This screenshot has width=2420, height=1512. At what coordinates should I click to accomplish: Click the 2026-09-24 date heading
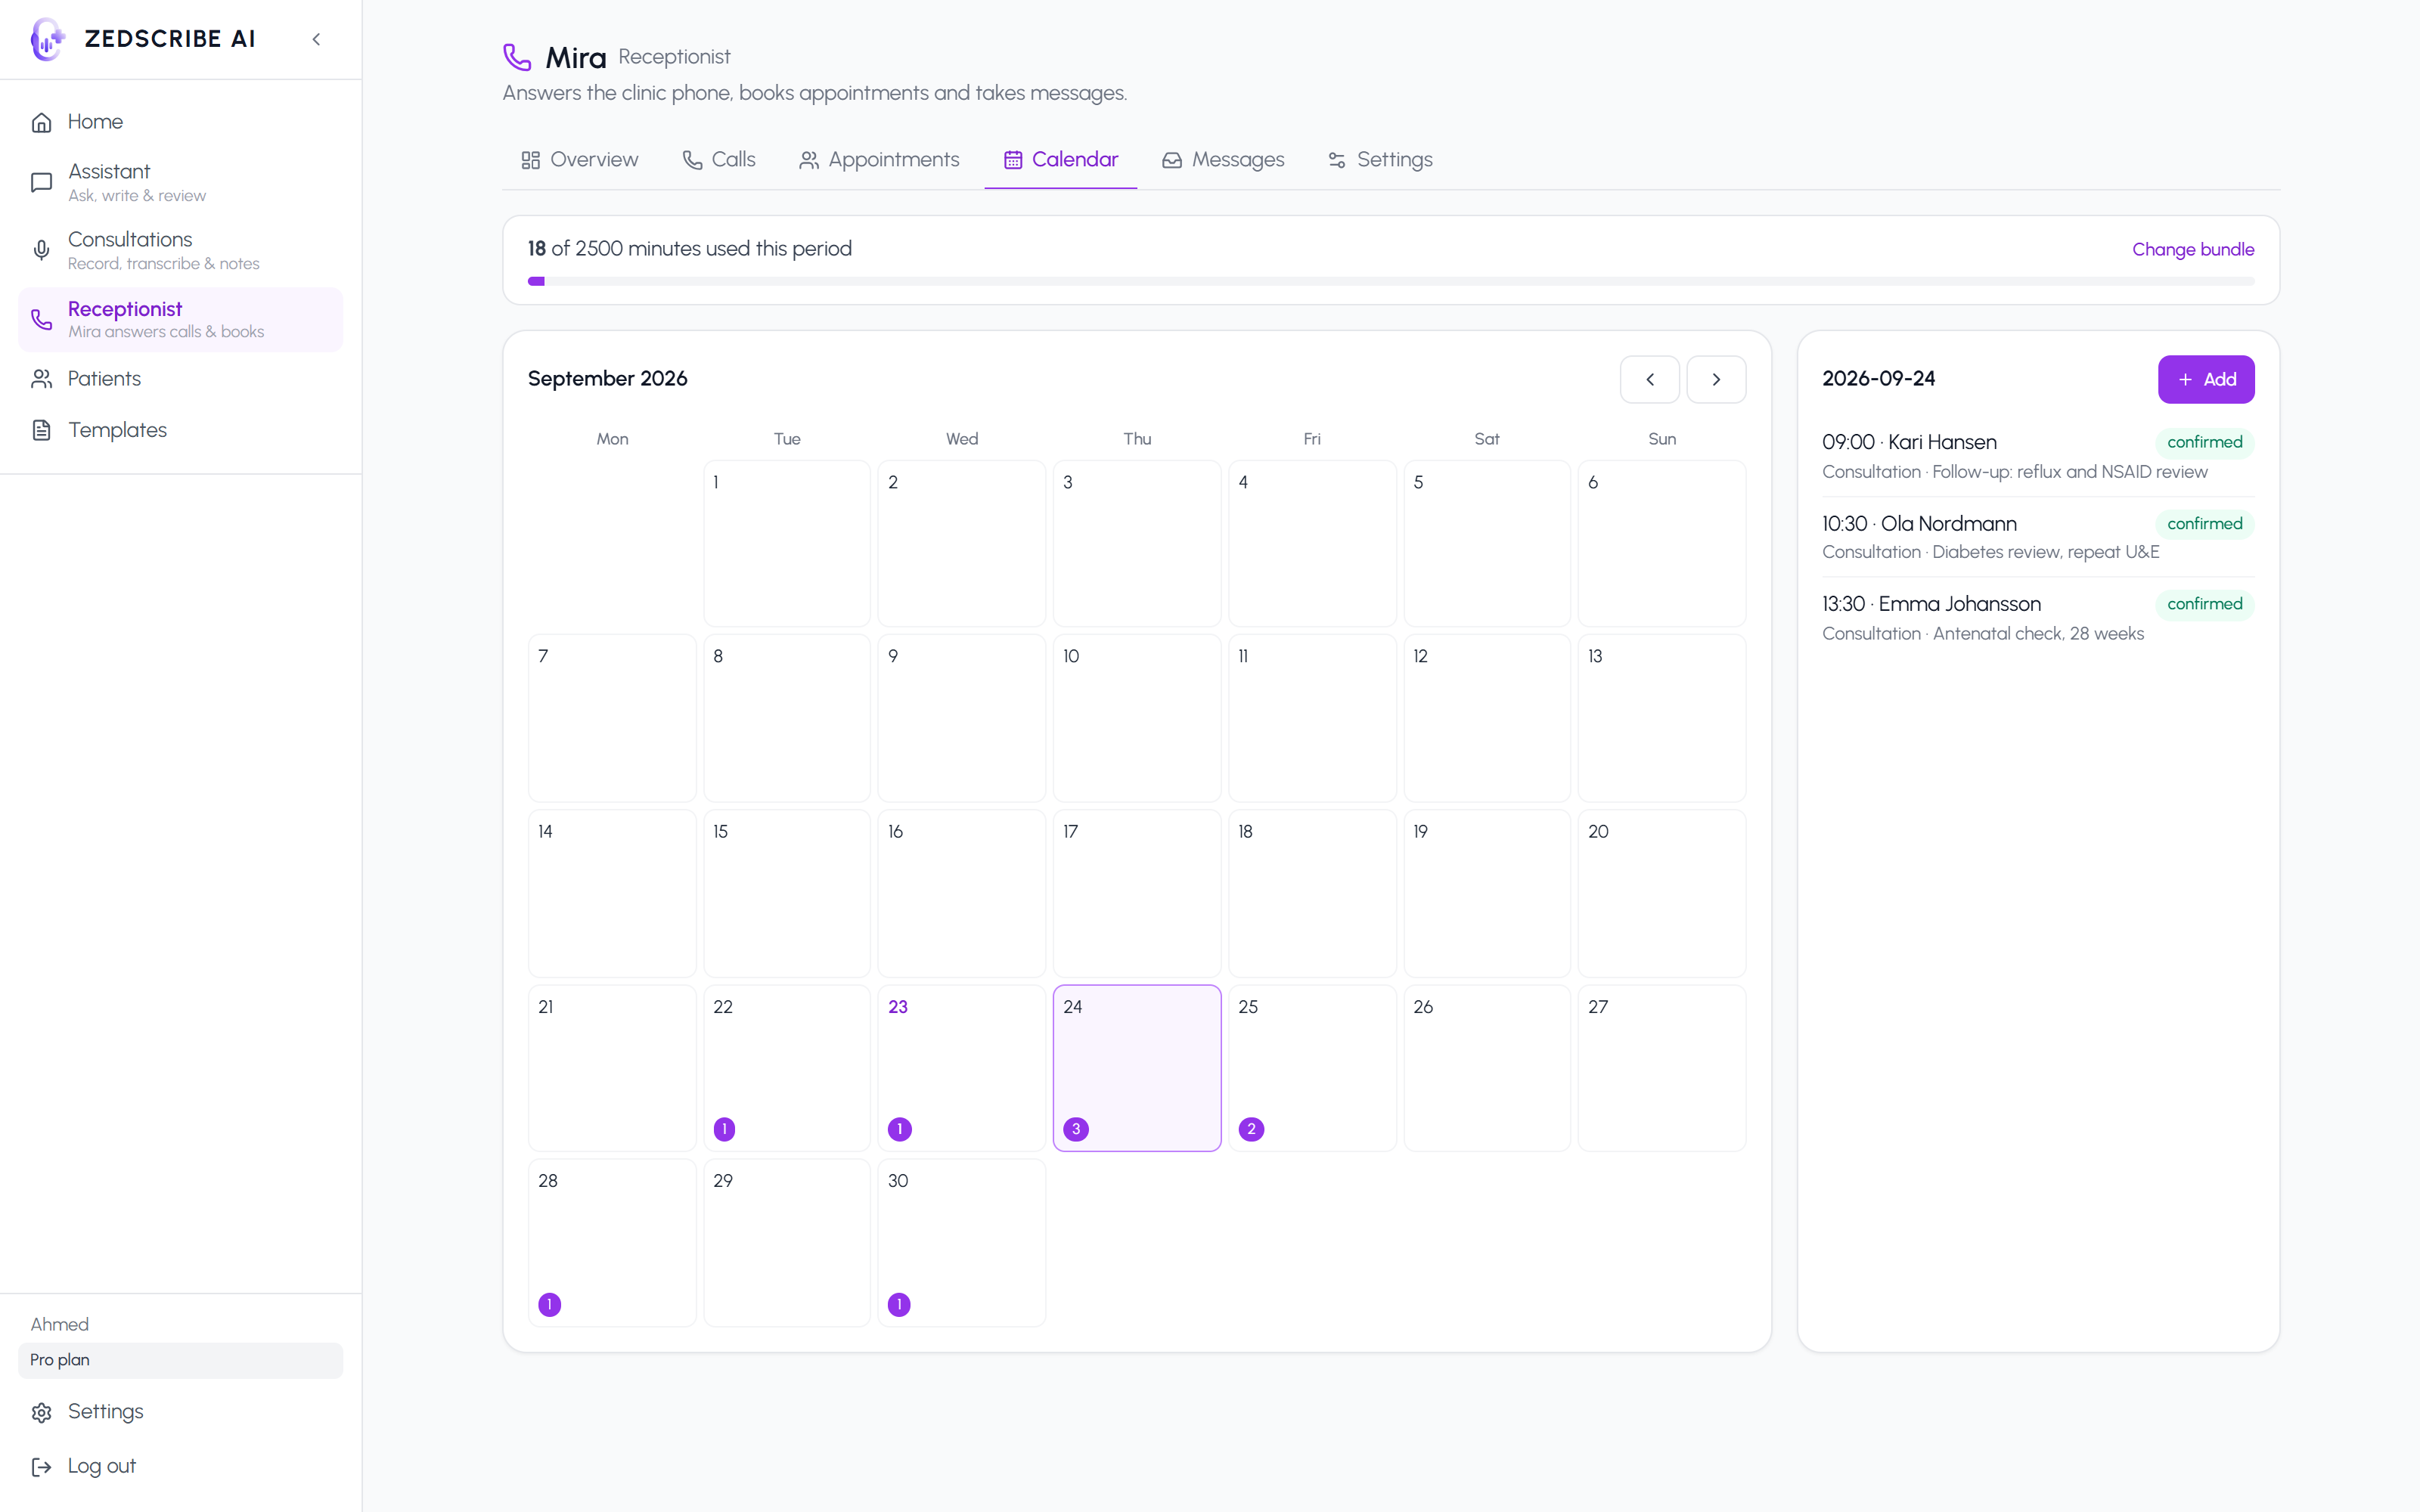[x=1878, y=379]
